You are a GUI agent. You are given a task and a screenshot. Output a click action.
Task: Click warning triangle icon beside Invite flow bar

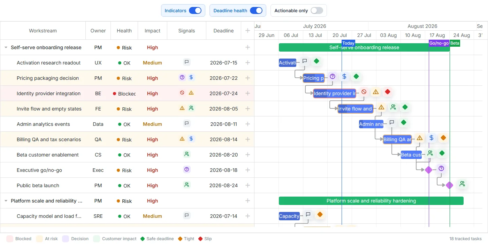click(381, 107)
